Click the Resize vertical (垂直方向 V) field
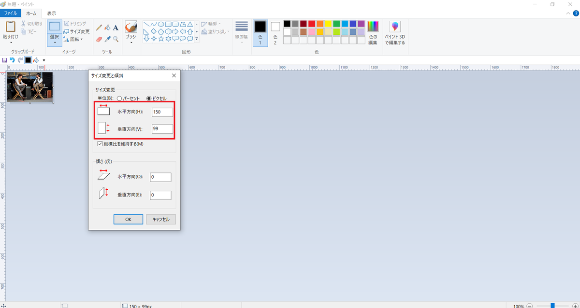Image resolution: width=580 pixels, height=308 pixels. tap(162, 129)
